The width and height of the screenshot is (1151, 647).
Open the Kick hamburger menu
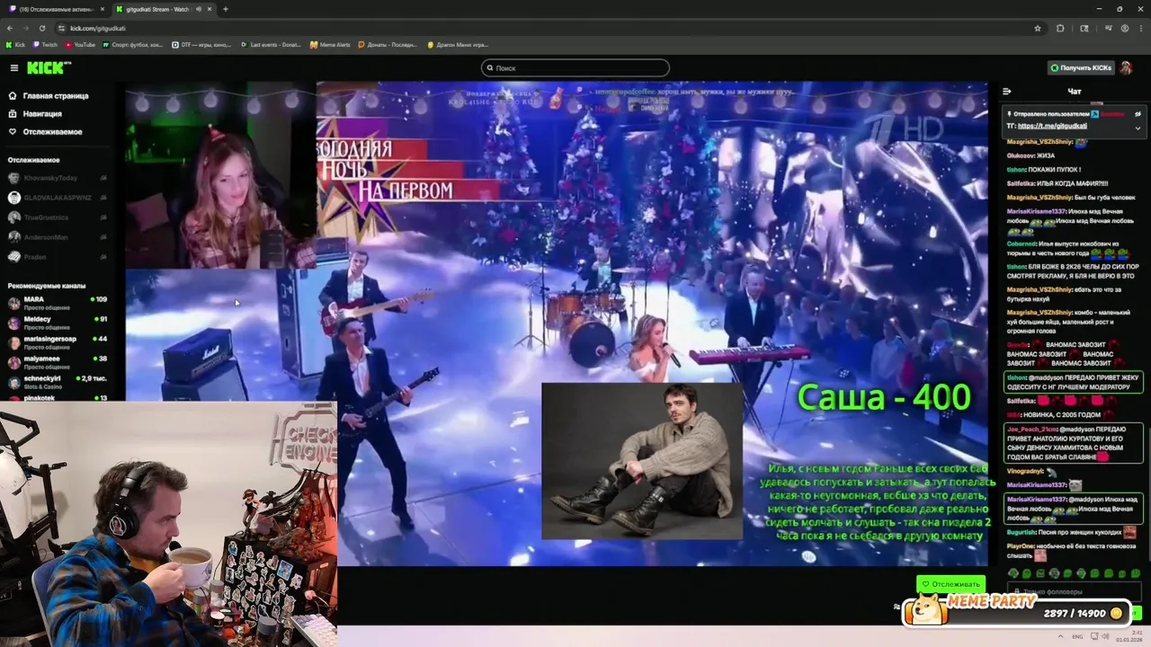click(x=13, y=68)
